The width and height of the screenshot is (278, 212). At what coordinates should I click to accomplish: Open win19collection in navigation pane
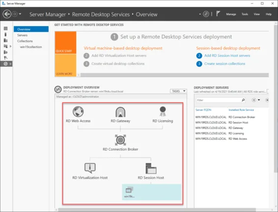[31, 47]
